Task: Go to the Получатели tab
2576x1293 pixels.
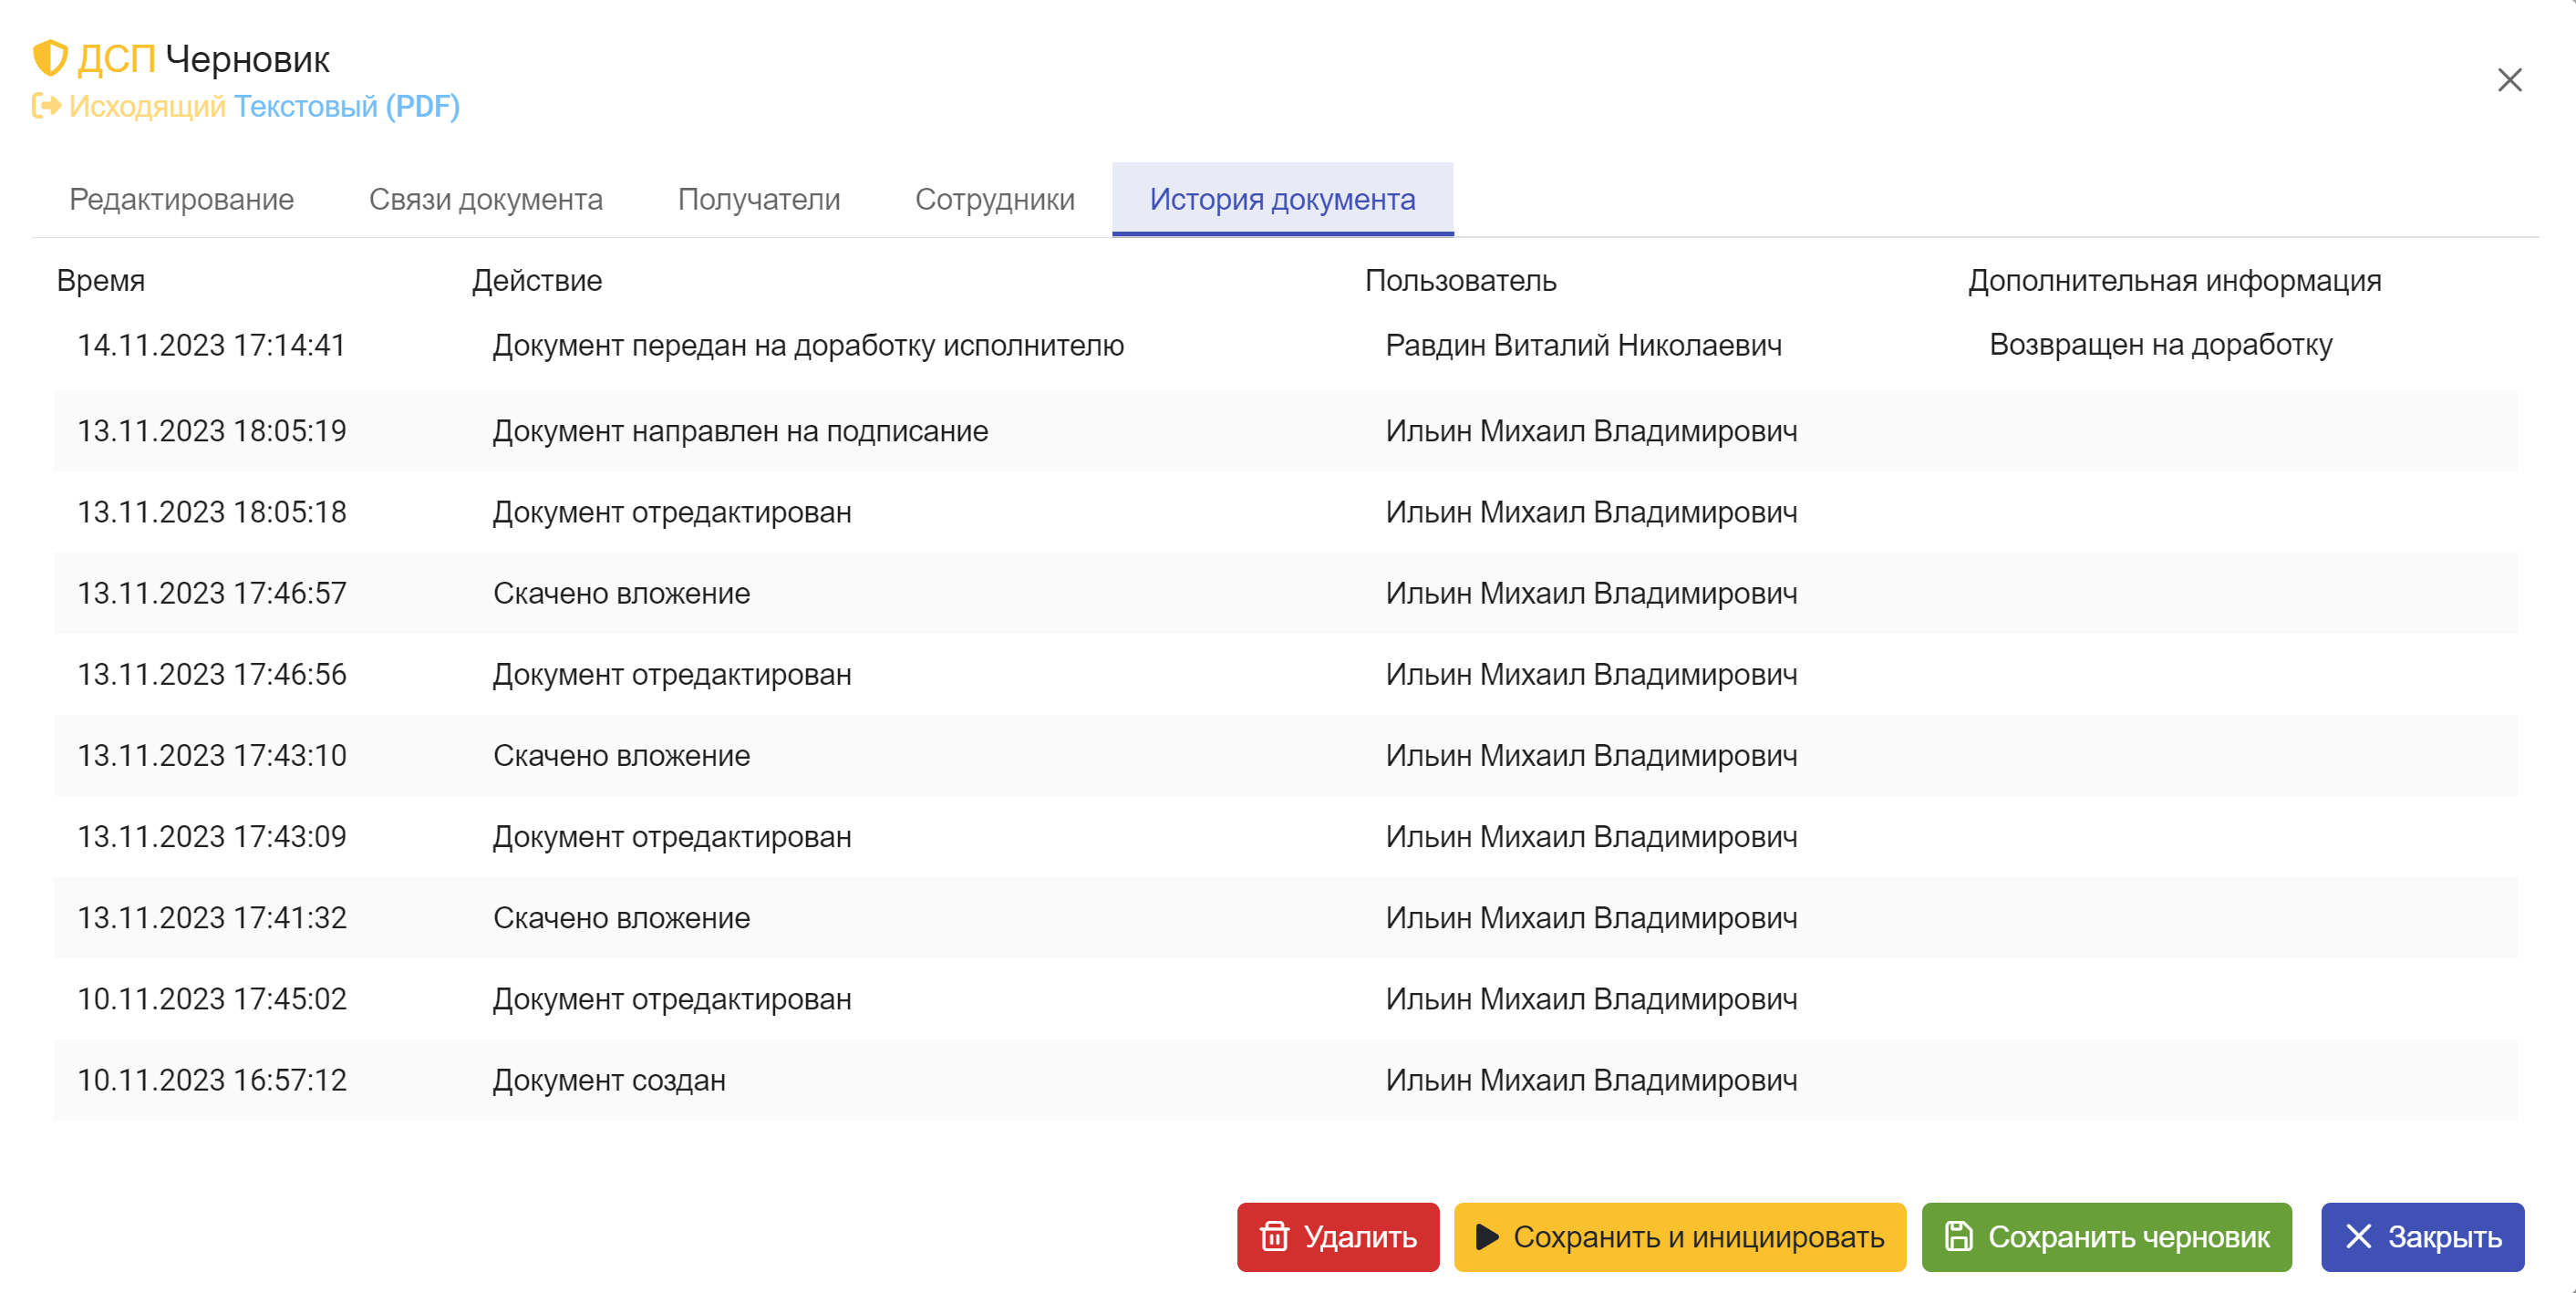Action: point(758,199)
